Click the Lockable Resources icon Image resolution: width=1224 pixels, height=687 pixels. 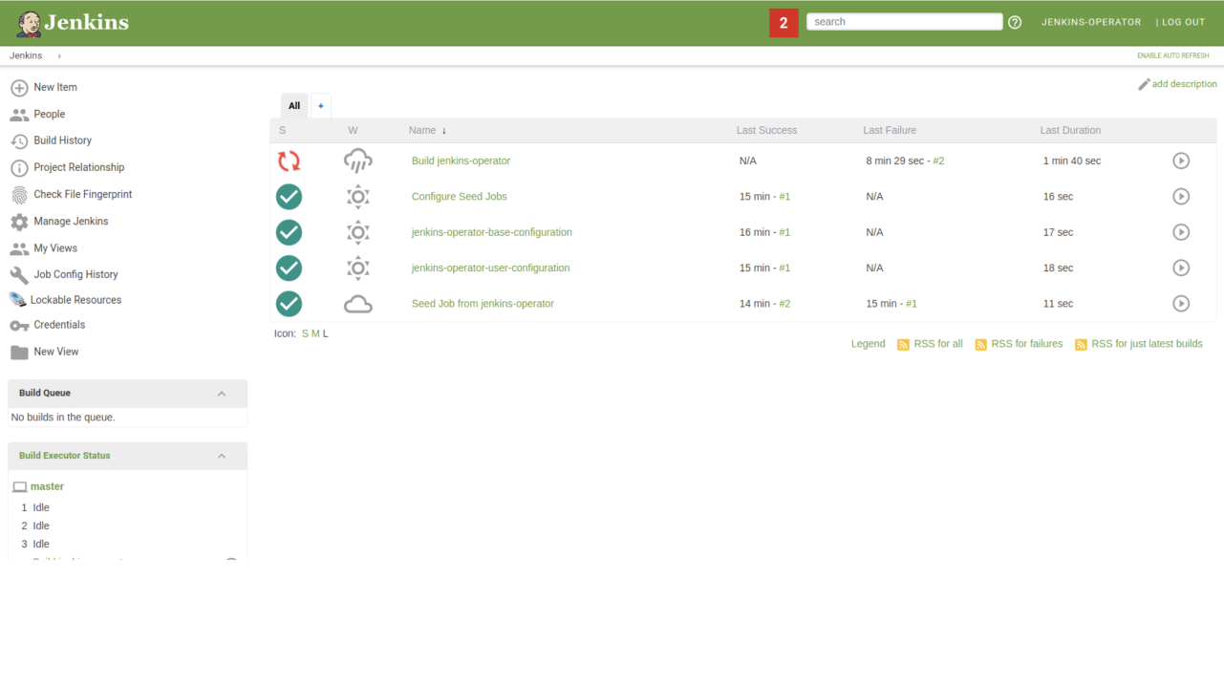pyautogui.click(x=17, y=300)
